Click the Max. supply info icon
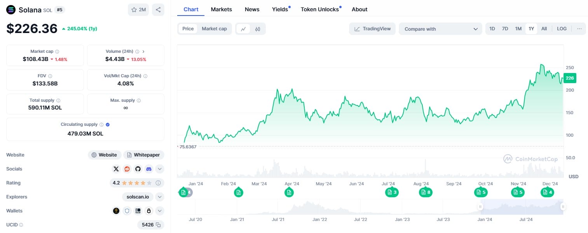This screenshot has height=233, width=588. click(x=139, y=101)
